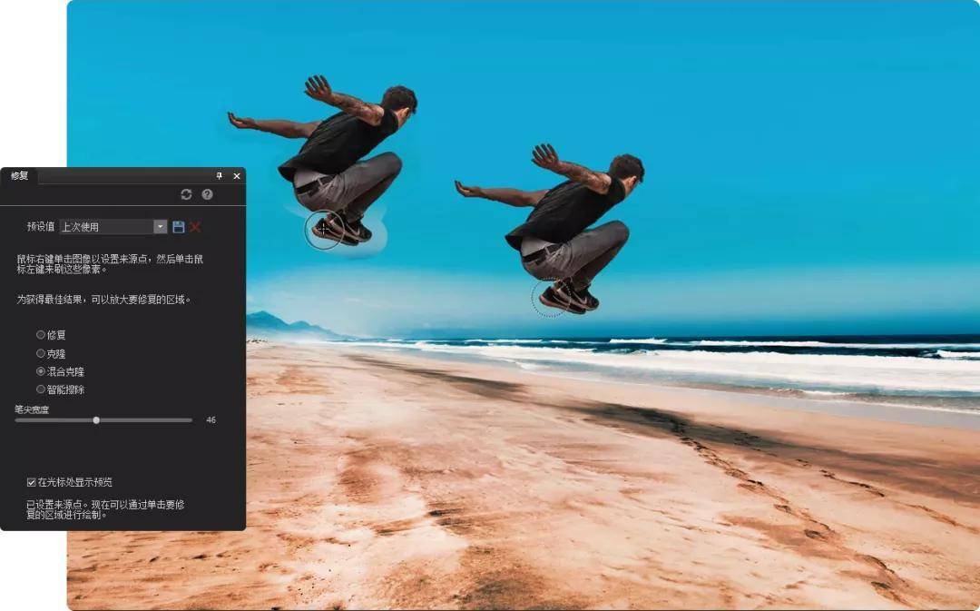
Task: Open the 预设值 dropdown arrow
Action: coord(160,227)
